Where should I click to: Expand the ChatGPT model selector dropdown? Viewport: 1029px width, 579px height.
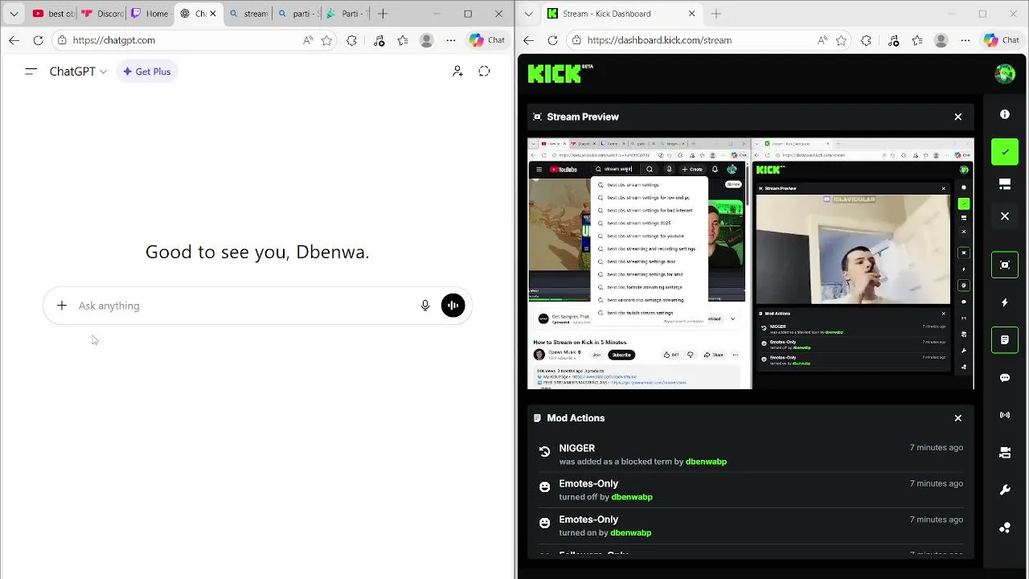(78, 72)
